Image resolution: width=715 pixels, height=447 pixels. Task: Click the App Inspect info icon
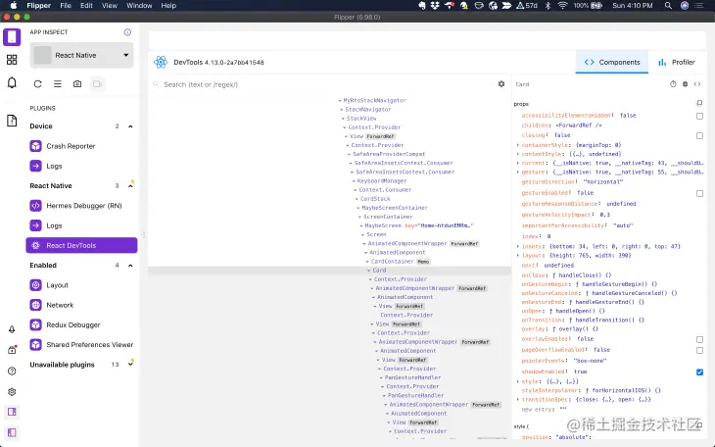pos(127,32)
